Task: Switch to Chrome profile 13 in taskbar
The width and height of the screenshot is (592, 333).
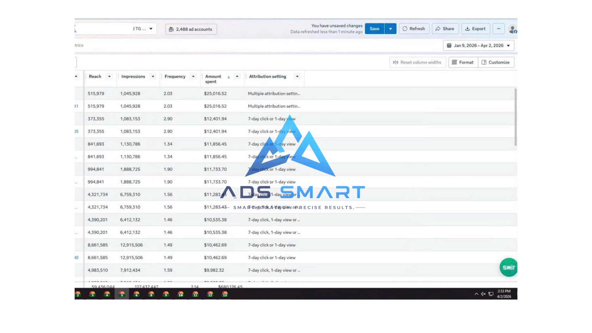Action: (x=225, y=294)
